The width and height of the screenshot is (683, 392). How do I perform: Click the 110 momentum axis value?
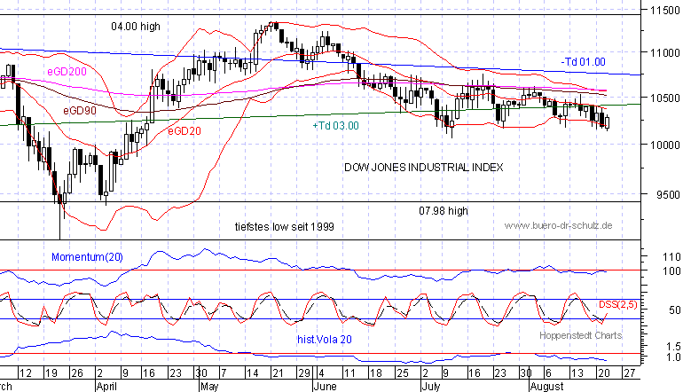pyautogui.click(x=671, y=257)
